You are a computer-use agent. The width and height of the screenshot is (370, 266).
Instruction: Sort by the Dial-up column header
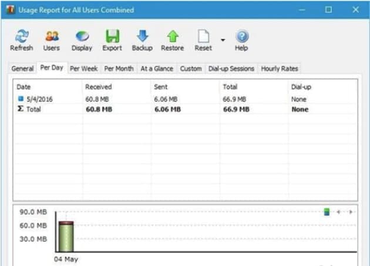(x=323, y=87)
